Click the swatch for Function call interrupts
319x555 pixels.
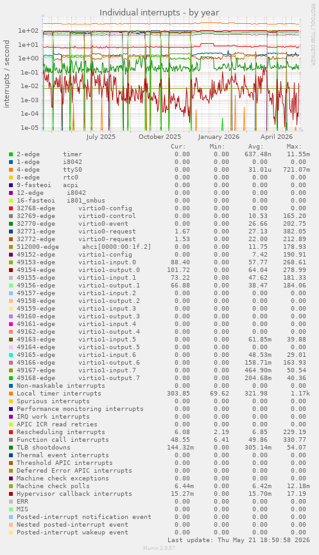11,440
